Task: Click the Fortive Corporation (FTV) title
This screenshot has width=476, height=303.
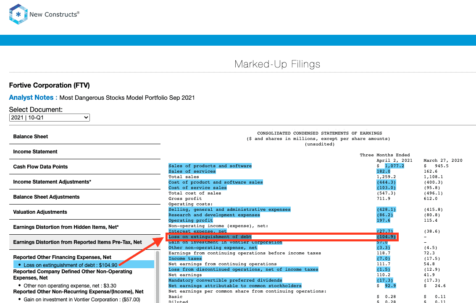Action: (x=50, y=85)
